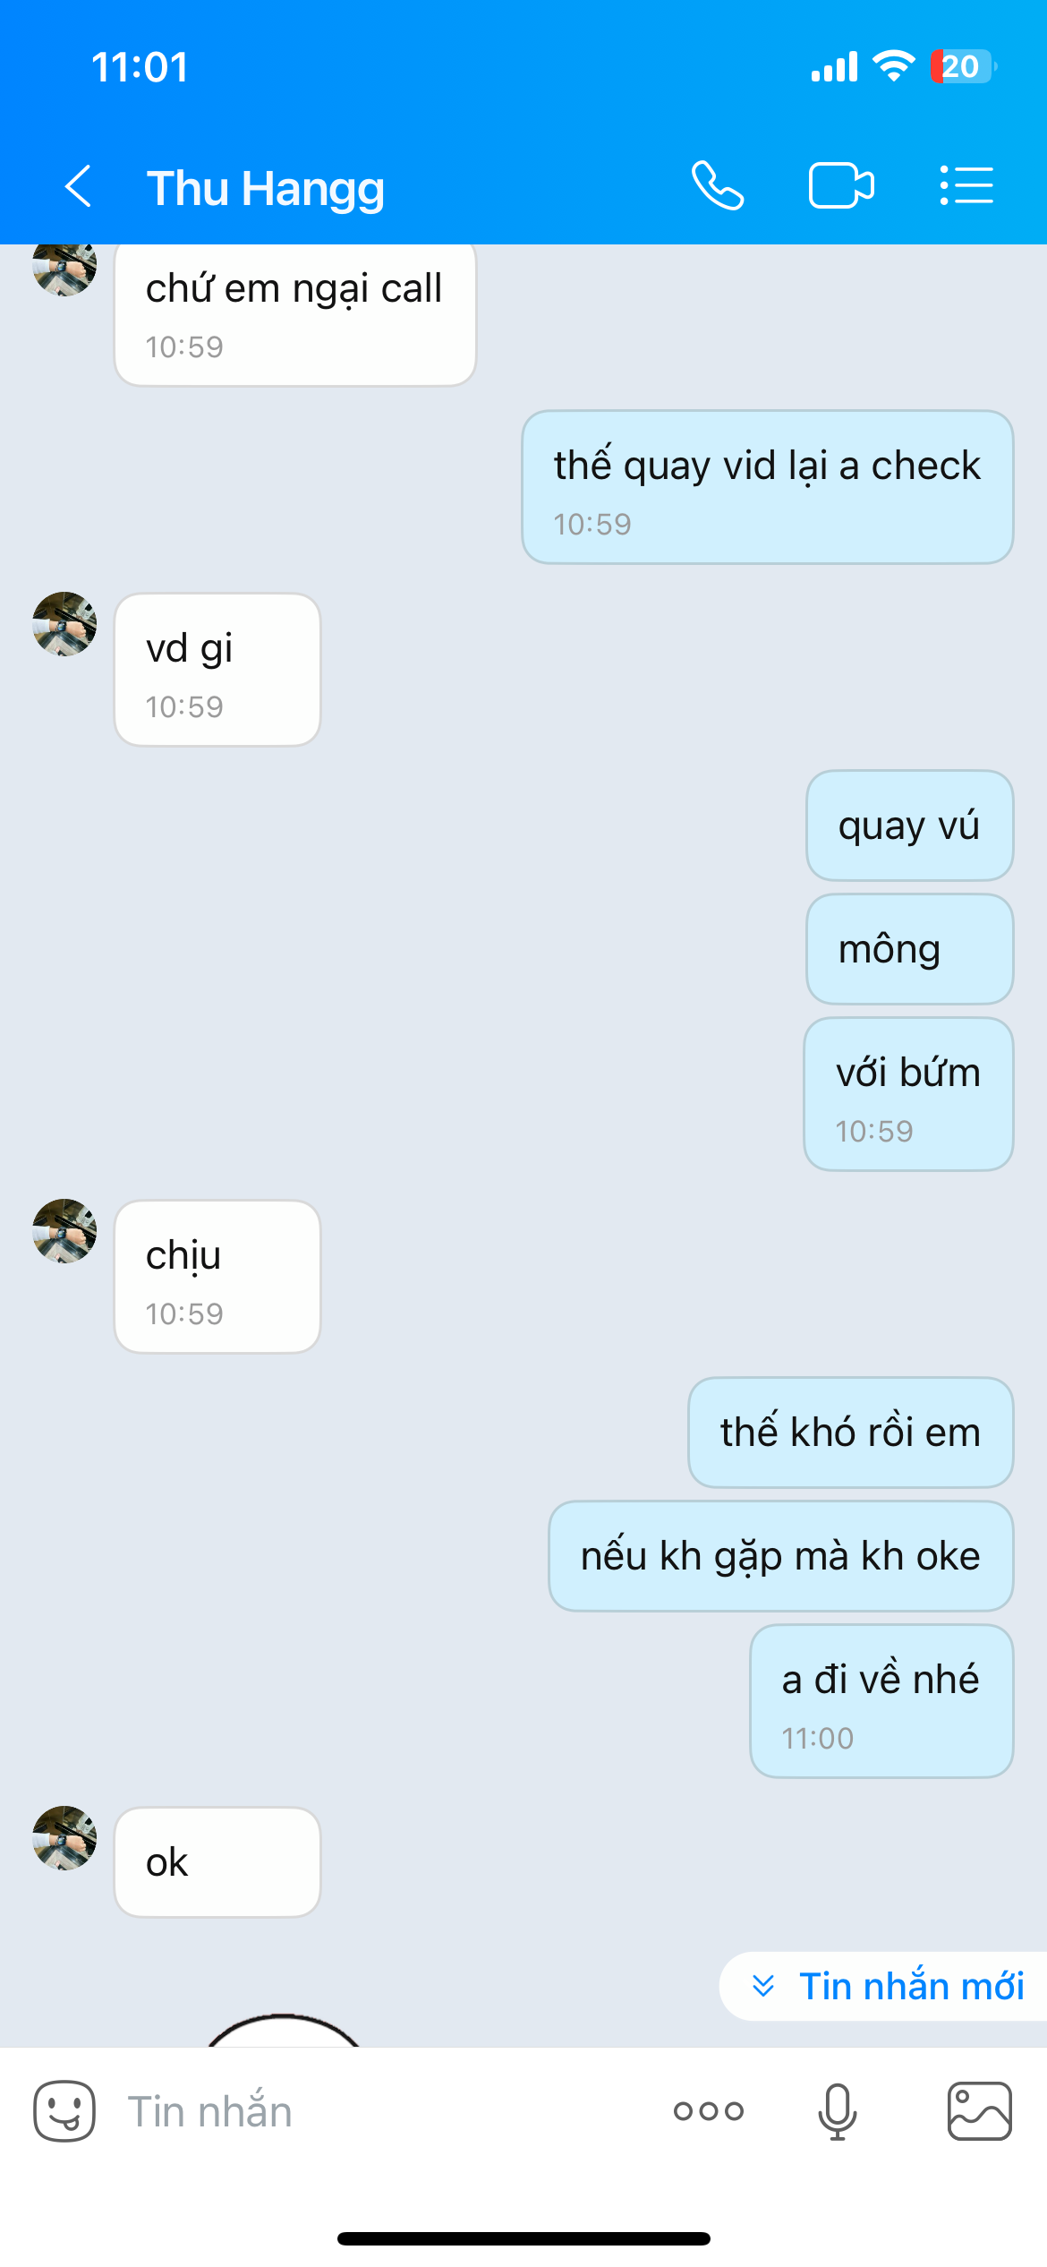Viewport: 1047px width, 2267px height.
Task: Open the image gallery picker icon
Action: coord(980,2111)
